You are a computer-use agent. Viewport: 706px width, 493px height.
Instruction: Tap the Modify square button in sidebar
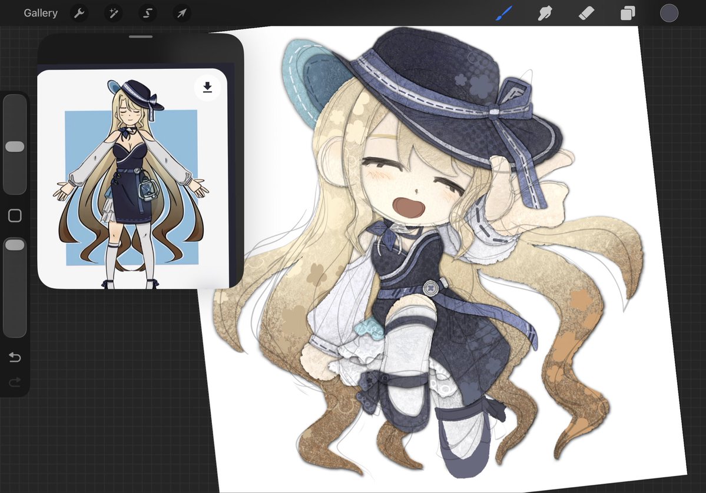pos(15,216)
